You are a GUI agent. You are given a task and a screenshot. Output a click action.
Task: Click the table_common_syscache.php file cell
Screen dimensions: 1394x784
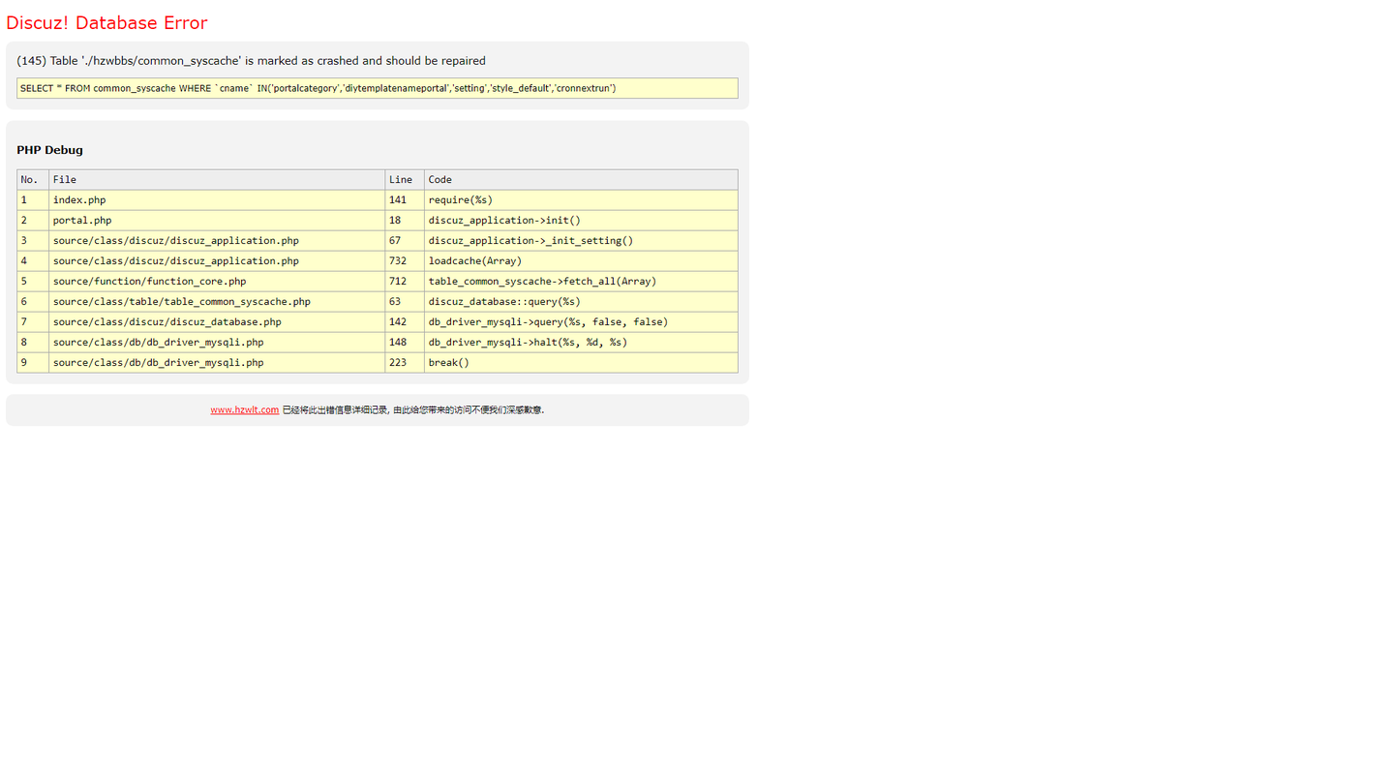[x=217, y=302]
